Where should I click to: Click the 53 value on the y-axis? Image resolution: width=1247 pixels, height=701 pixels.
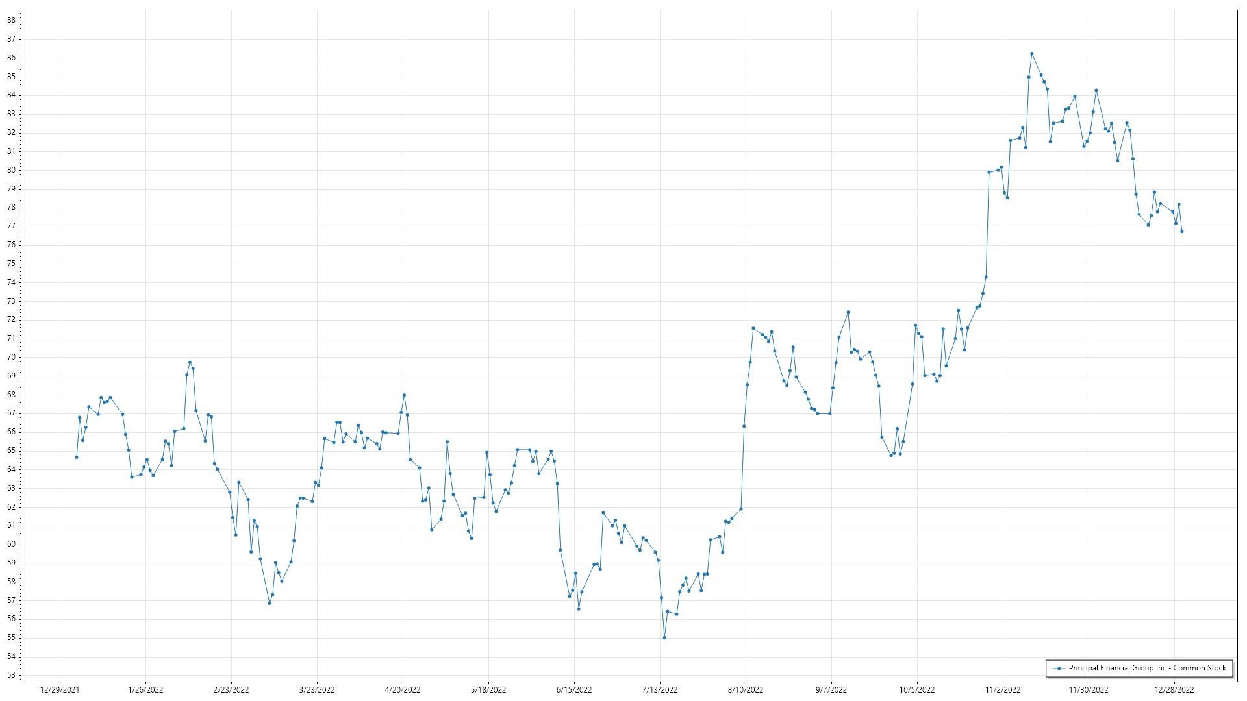12,675
